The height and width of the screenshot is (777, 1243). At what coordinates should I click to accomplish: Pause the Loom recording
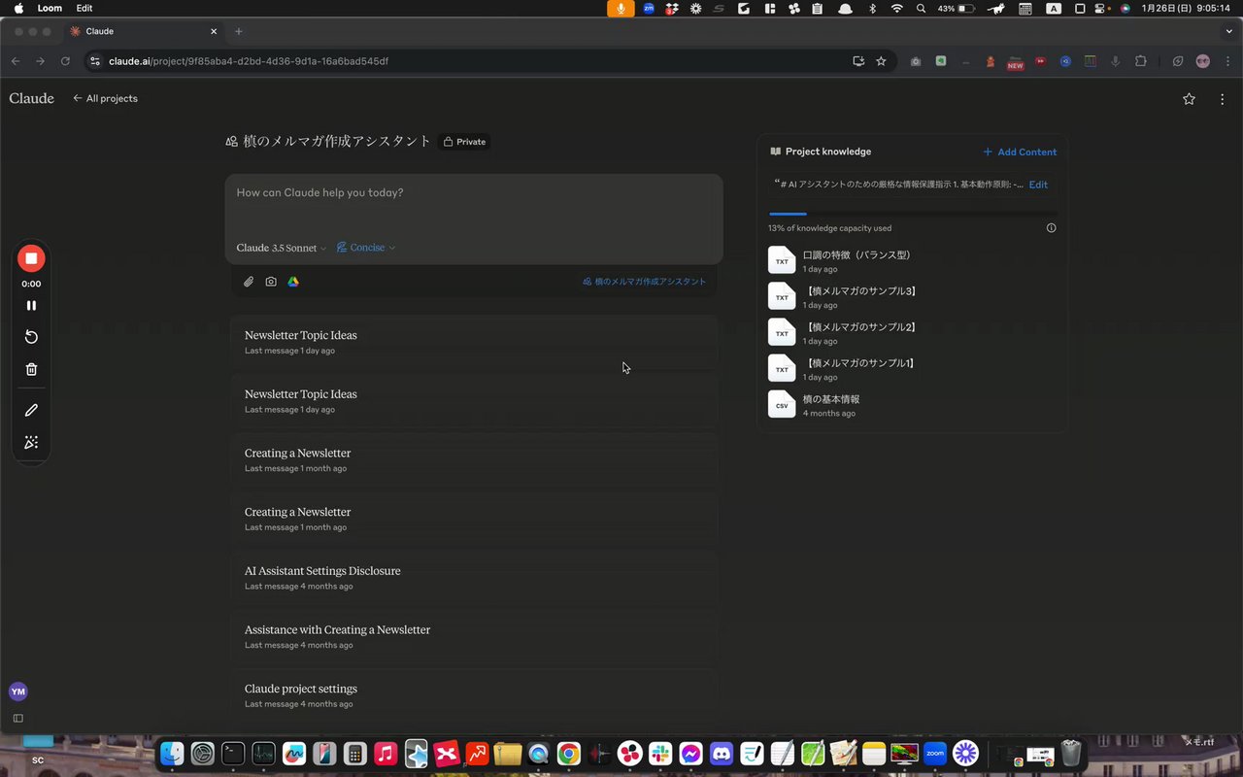(x=31, y=305)
